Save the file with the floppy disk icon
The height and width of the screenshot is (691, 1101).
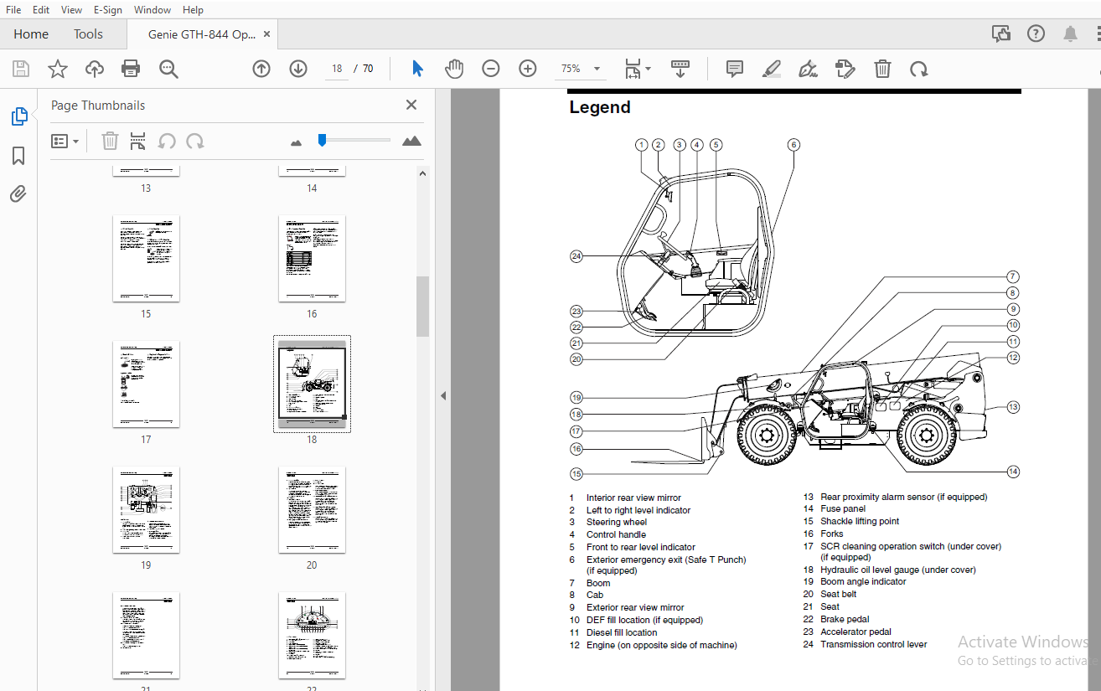point(20,69)
